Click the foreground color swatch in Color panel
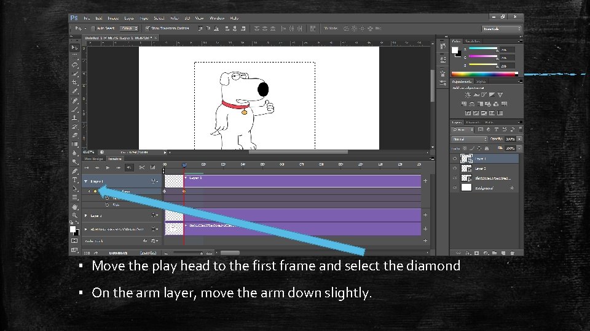This screenshot has width=590, height=331. [x=455, y=50]
